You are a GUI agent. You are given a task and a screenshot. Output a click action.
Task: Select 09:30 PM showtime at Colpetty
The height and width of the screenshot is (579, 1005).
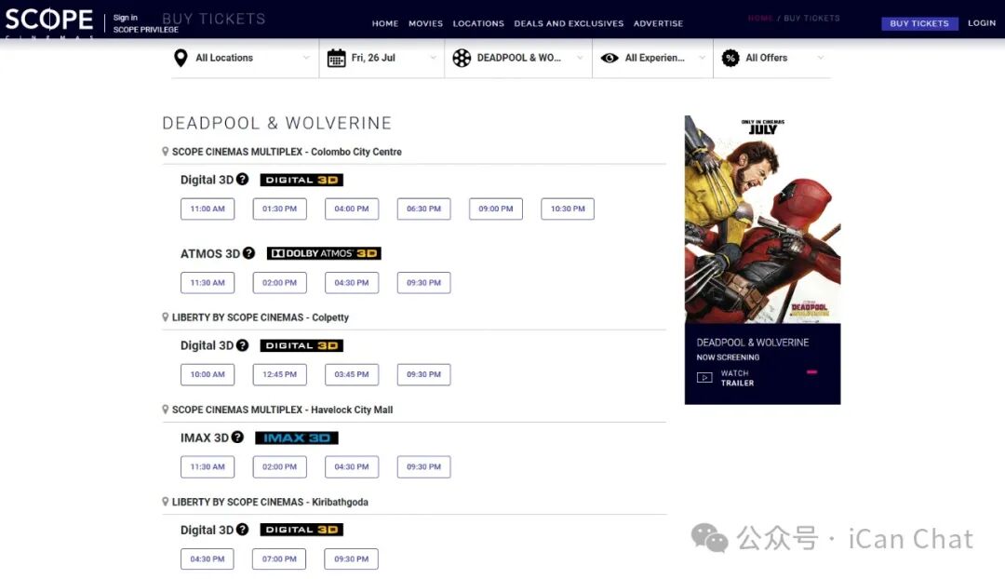click(423, 374)
